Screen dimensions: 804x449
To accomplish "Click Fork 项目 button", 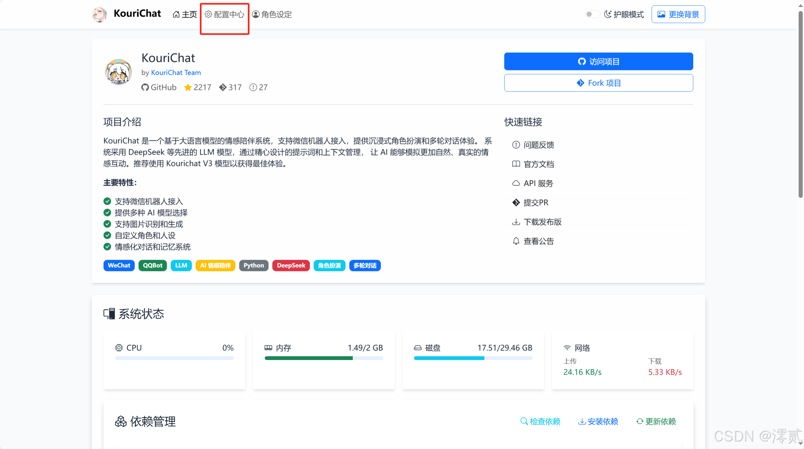I will point(598,83).
